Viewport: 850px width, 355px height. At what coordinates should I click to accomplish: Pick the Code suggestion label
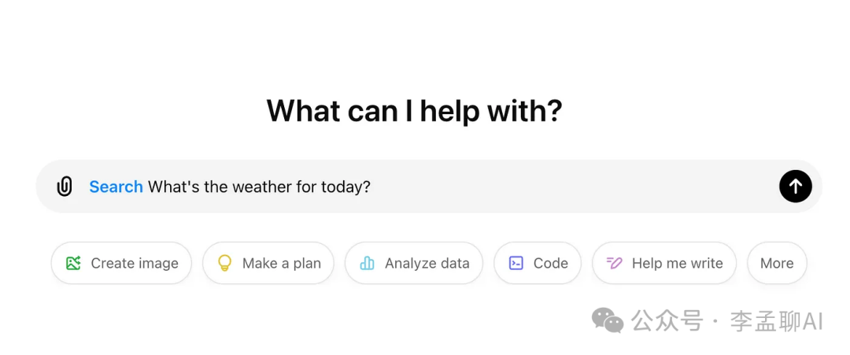pos(550,264)
